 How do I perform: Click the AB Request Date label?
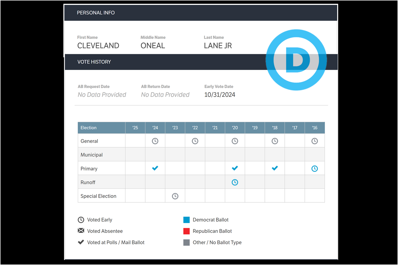click(94, 86)
